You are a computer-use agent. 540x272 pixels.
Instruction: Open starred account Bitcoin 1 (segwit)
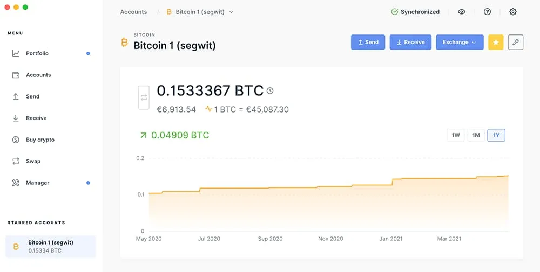click(51, 246)
